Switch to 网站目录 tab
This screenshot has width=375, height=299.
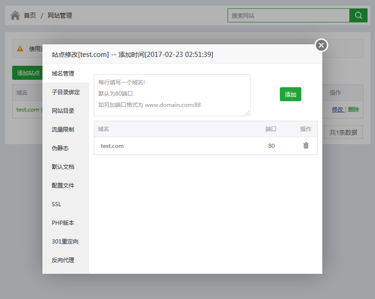tap(63, 111)
